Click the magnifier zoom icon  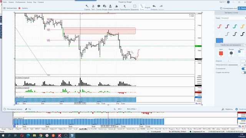click(115, 109)
